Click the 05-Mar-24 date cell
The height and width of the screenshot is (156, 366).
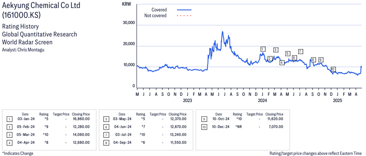tap(26, 135)
